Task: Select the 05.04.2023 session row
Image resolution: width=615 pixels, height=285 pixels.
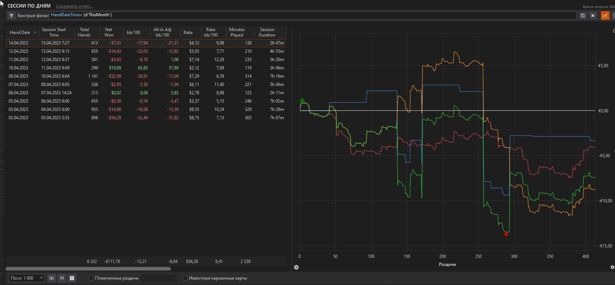Action: (x=146, y=101)
